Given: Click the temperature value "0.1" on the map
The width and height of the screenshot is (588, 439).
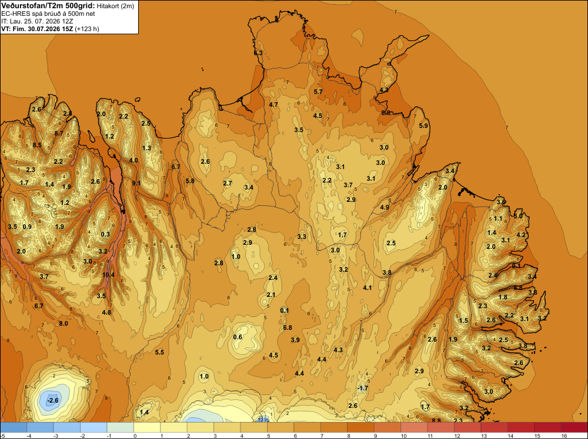Looking at the screenshot, I should tap(285, 310).
